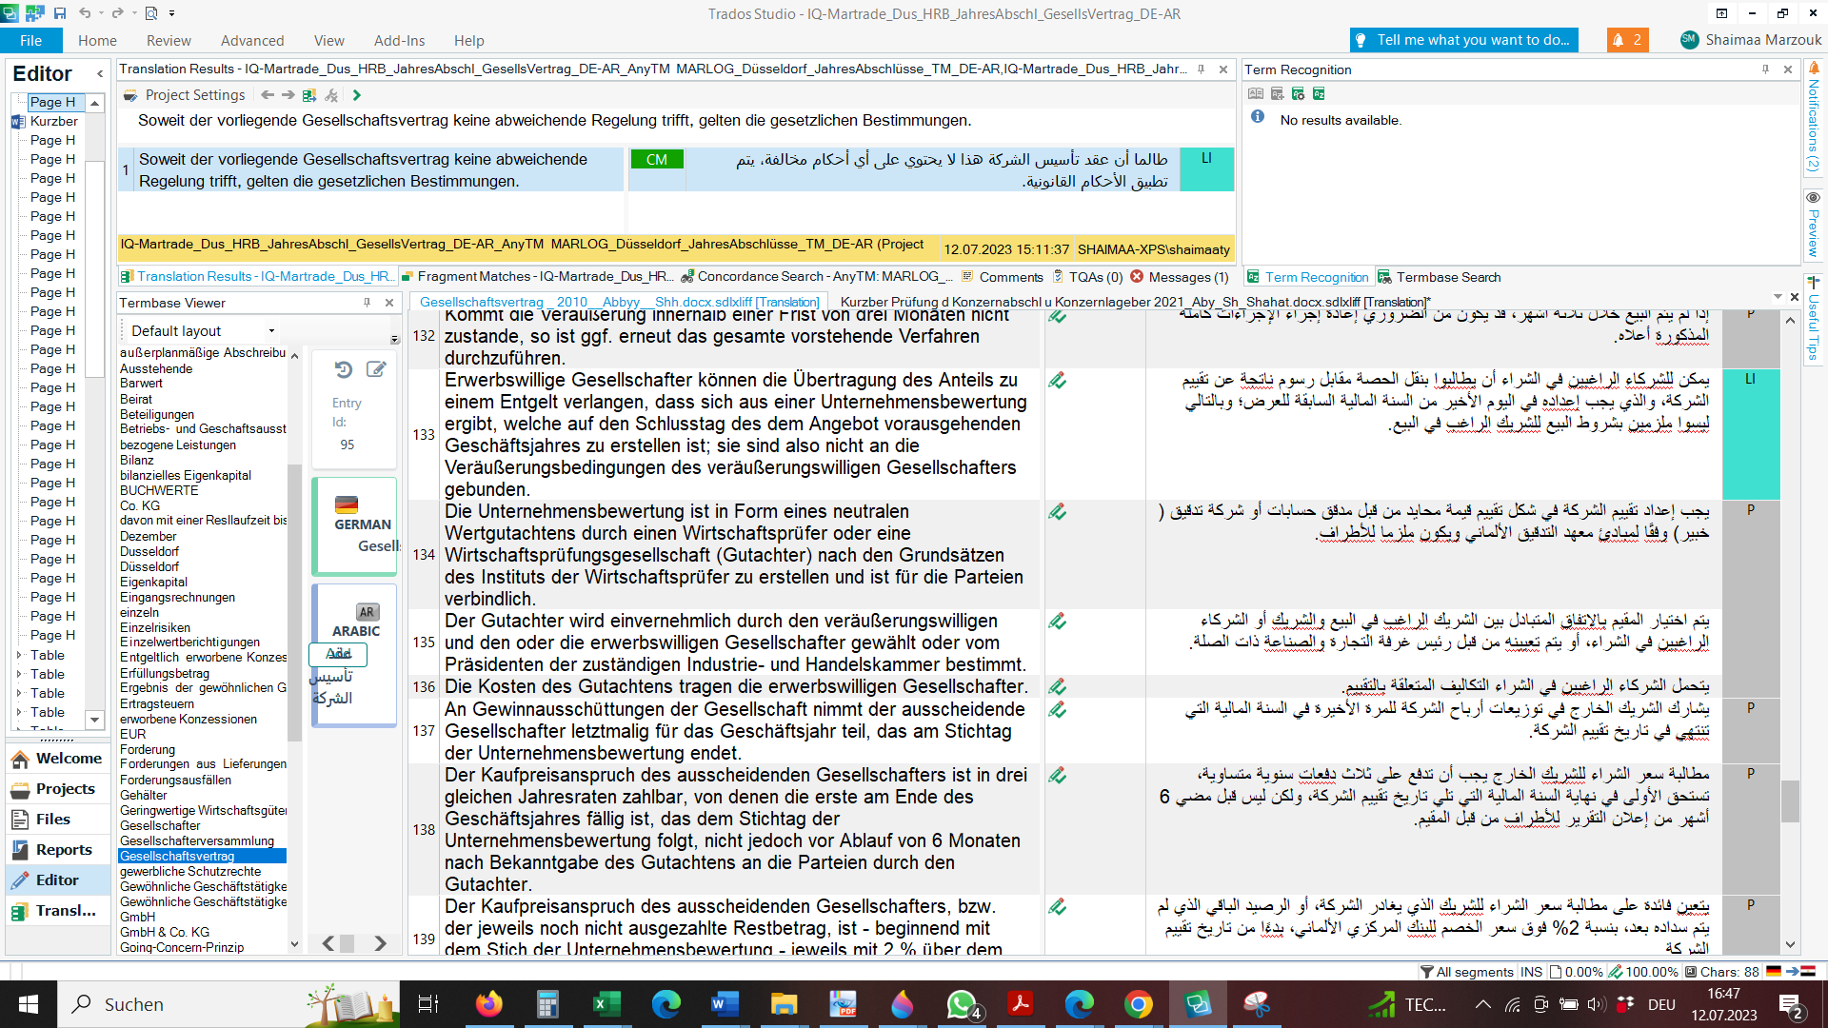The width and height of the screenshot is (1828, 1028).
Task: Click the green termbase icon in Term Recognition
Action: click(1319, 93)
